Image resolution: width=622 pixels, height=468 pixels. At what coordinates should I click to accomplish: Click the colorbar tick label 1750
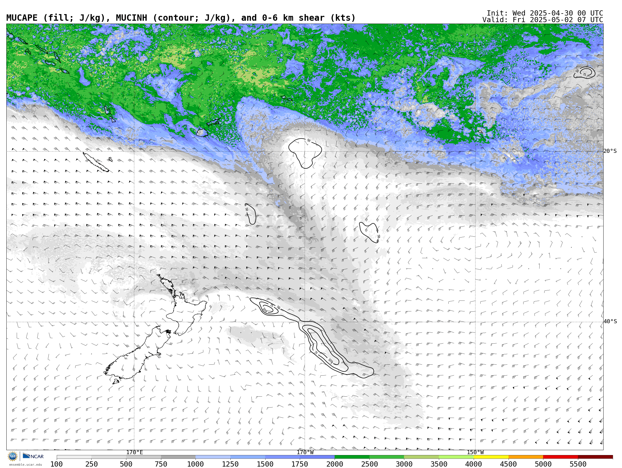pyautogui.click(x=300, y=464)
